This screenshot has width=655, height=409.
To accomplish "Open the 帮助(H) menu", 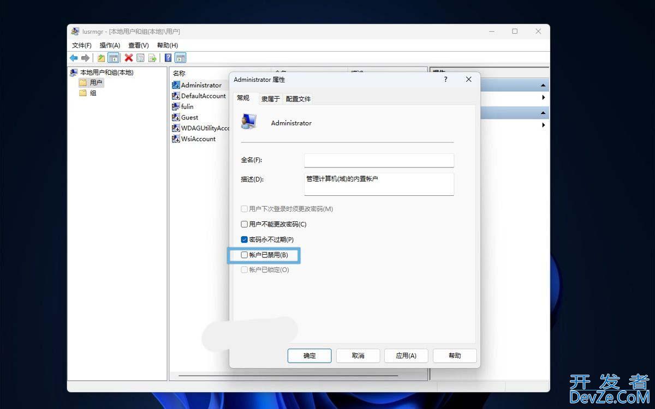I will pos(168,45).
